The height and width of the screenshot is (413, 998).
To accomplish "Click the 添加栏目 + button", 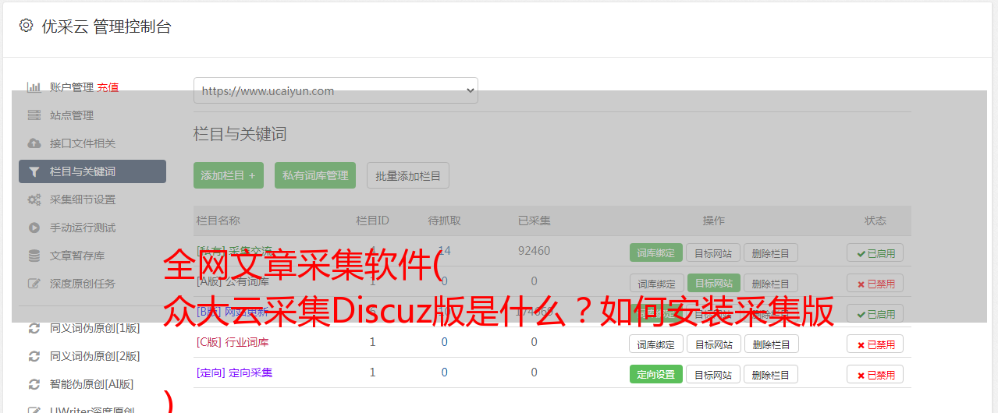I will [x=229, y=175].
